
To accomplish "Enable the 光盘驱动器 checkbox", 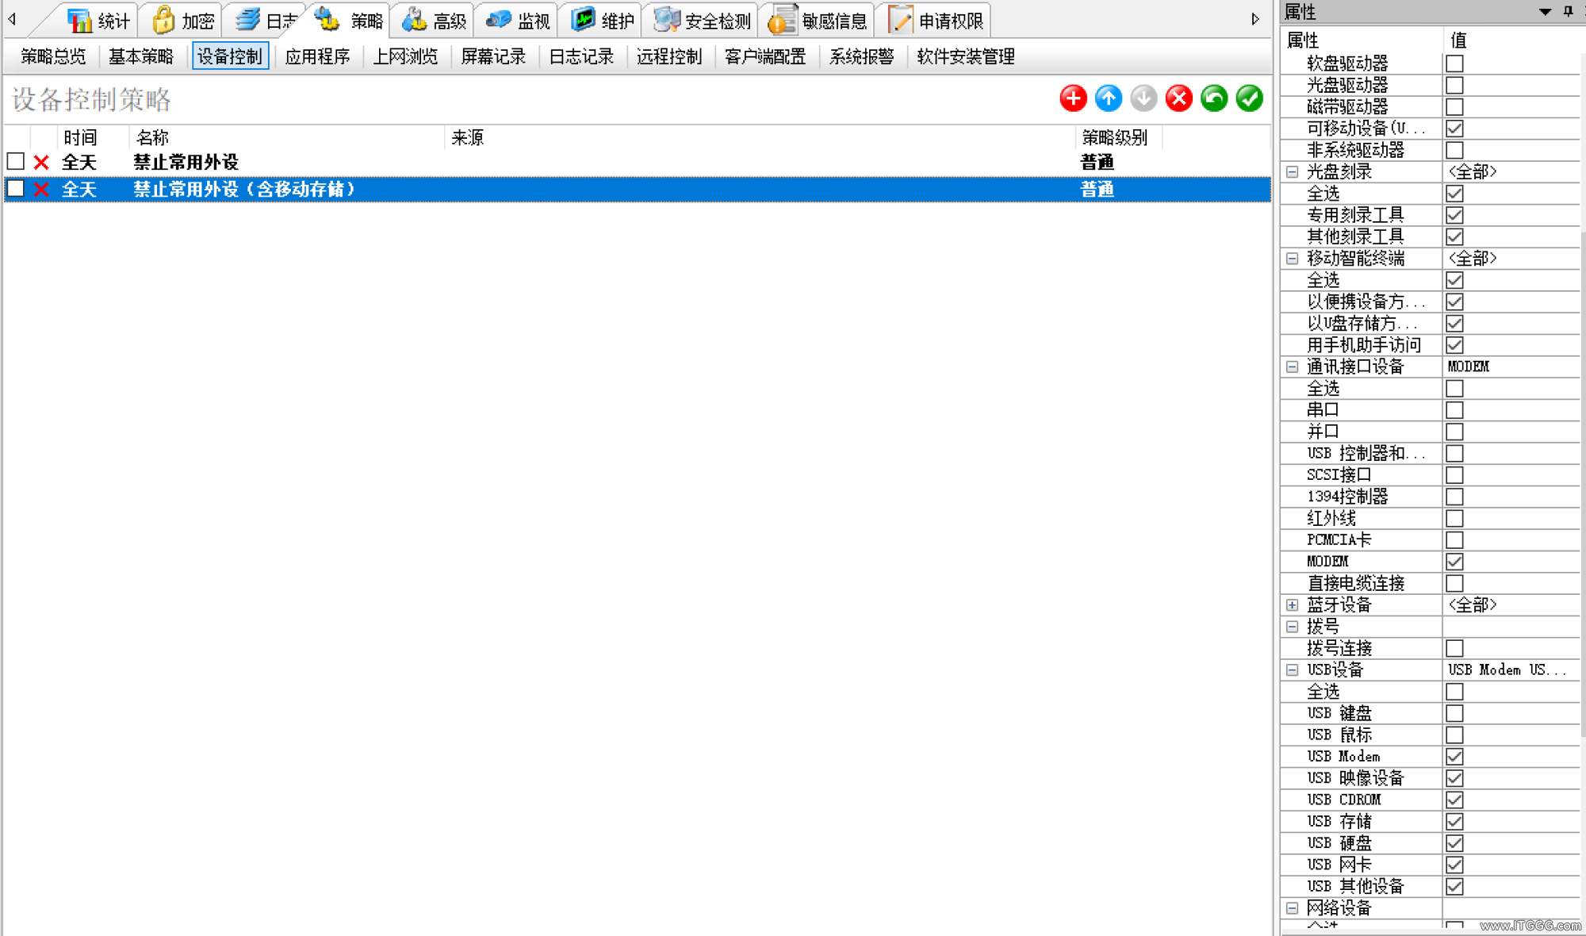I will pos(1454,85).
